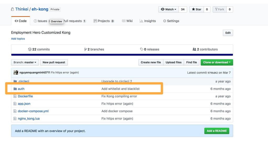Image resolution: width=268 pixels, height=150 pixels.
Task: Click the Insights graph icon
Action: point(141,21)
